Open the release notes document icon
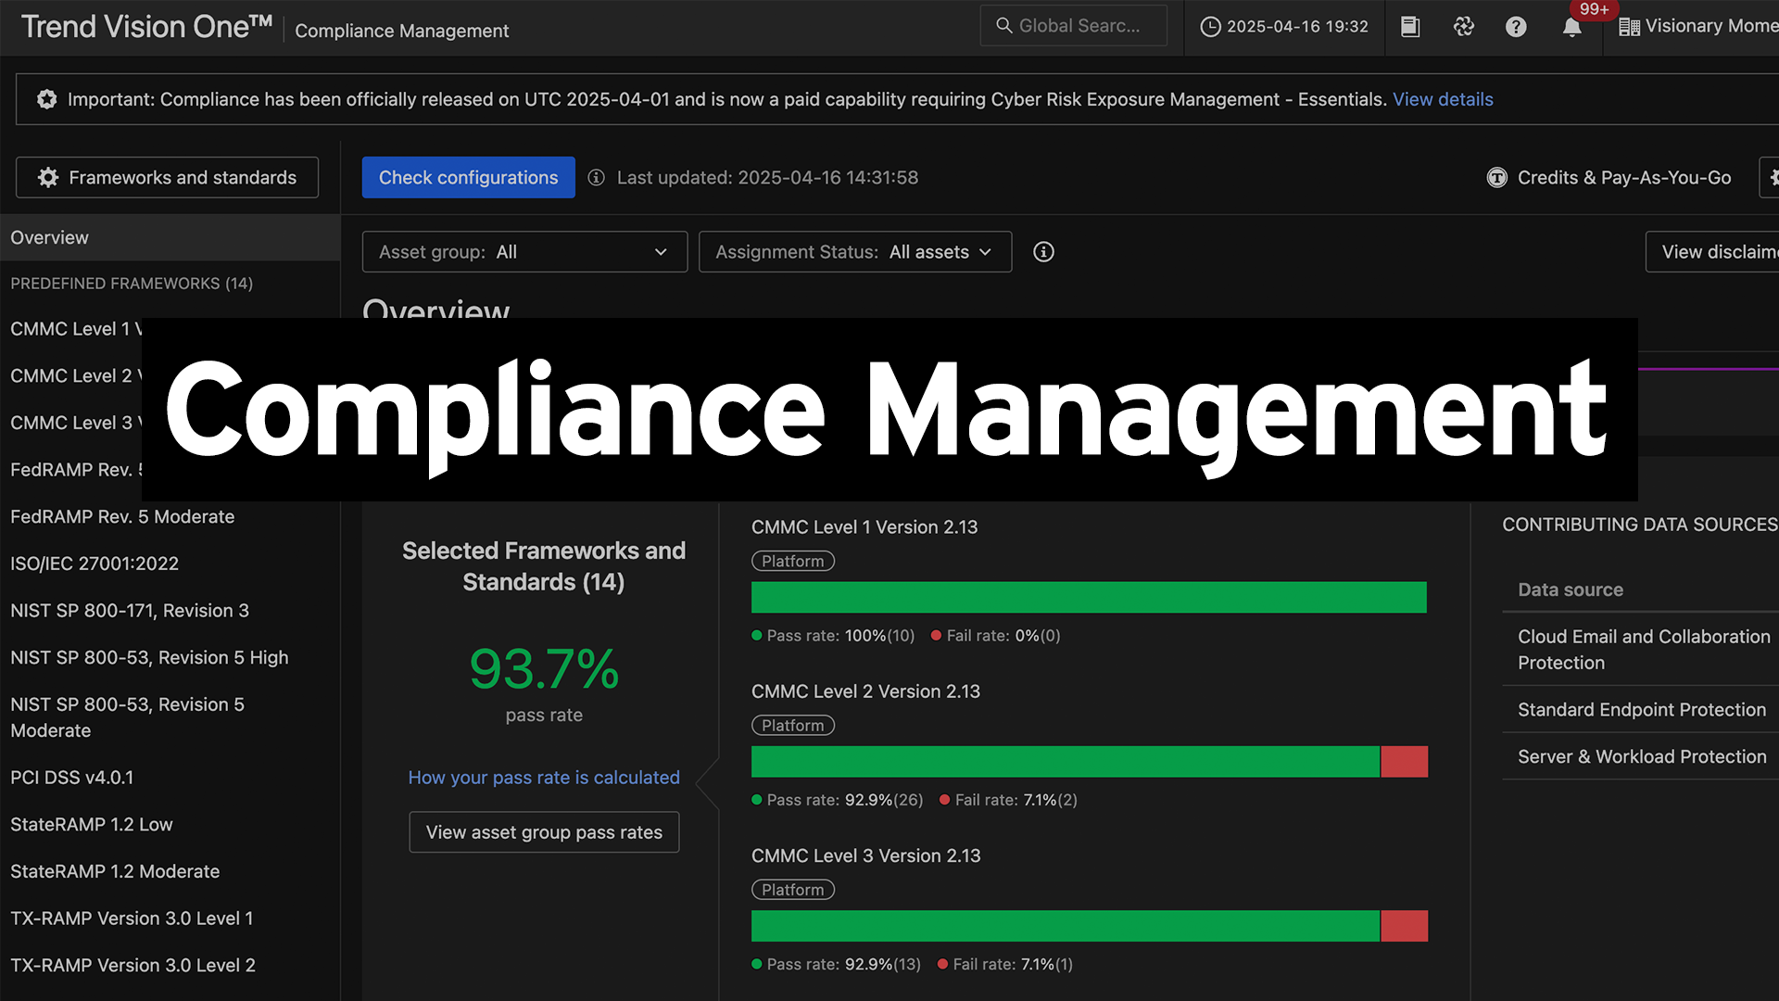The height and width of the screenshot is (1001, 1779). pyautogui.click(x=1410, y=27)
